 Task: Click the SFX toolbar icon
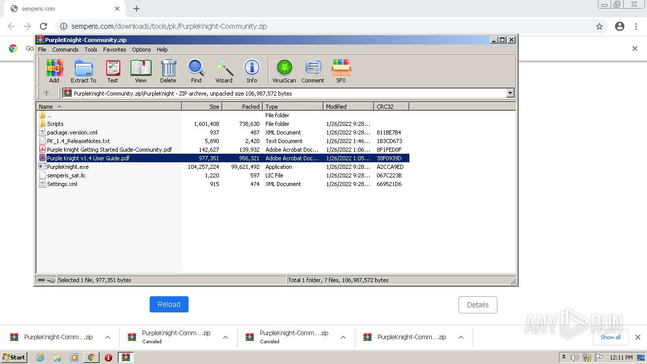[x=341, y=71]
